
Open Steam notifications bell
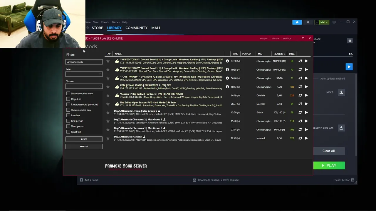click(x=308, y=22)
